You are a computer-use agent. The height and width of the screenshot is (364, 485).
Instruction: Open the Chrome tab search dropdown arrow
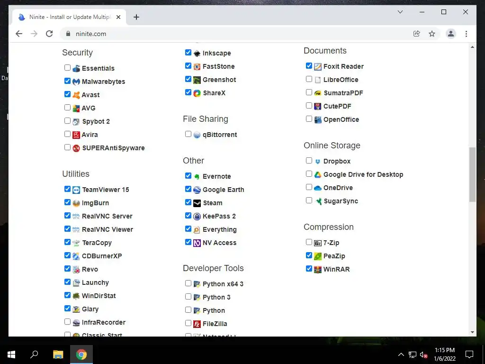(400, 12)
